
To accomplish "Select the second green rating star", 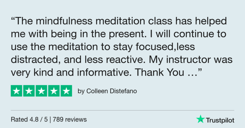I will point(29,91).
